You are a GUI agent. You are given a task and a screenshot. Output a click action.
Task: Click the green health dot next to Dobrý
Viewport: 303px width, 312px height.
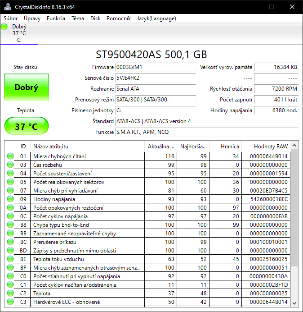(4, 27)
